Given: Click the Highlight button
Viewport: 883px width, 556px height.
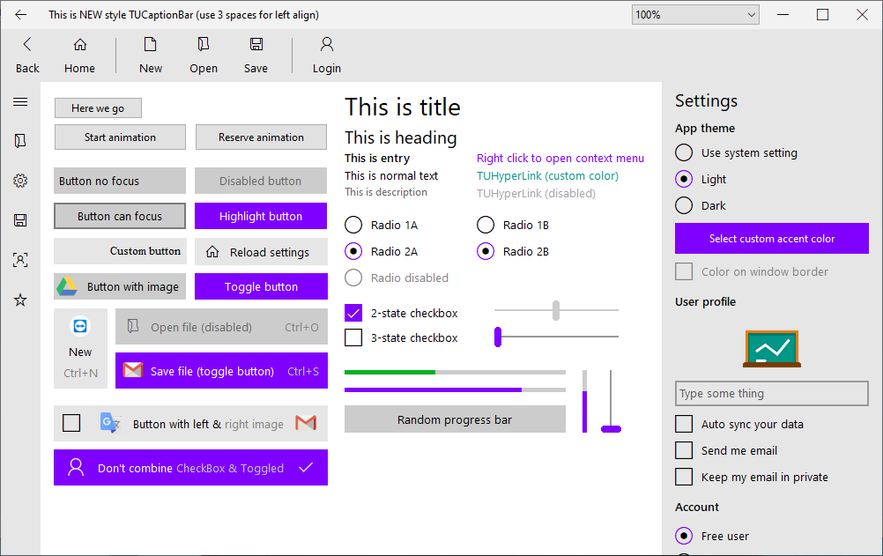Looking at the screenshot, I should [261, 216].
